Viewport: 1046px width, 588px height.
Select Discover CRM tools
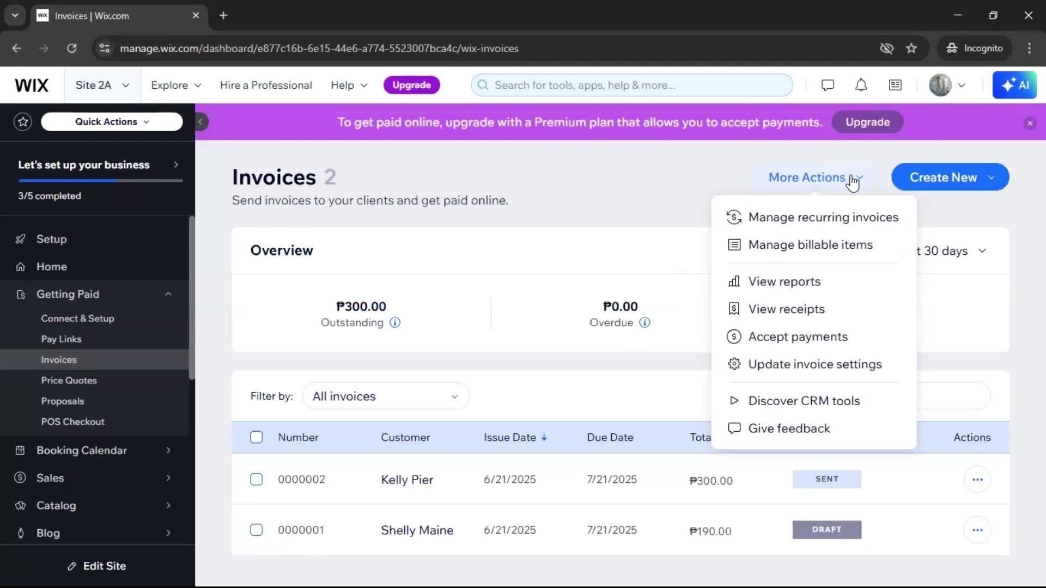click(x=814, y=401)
